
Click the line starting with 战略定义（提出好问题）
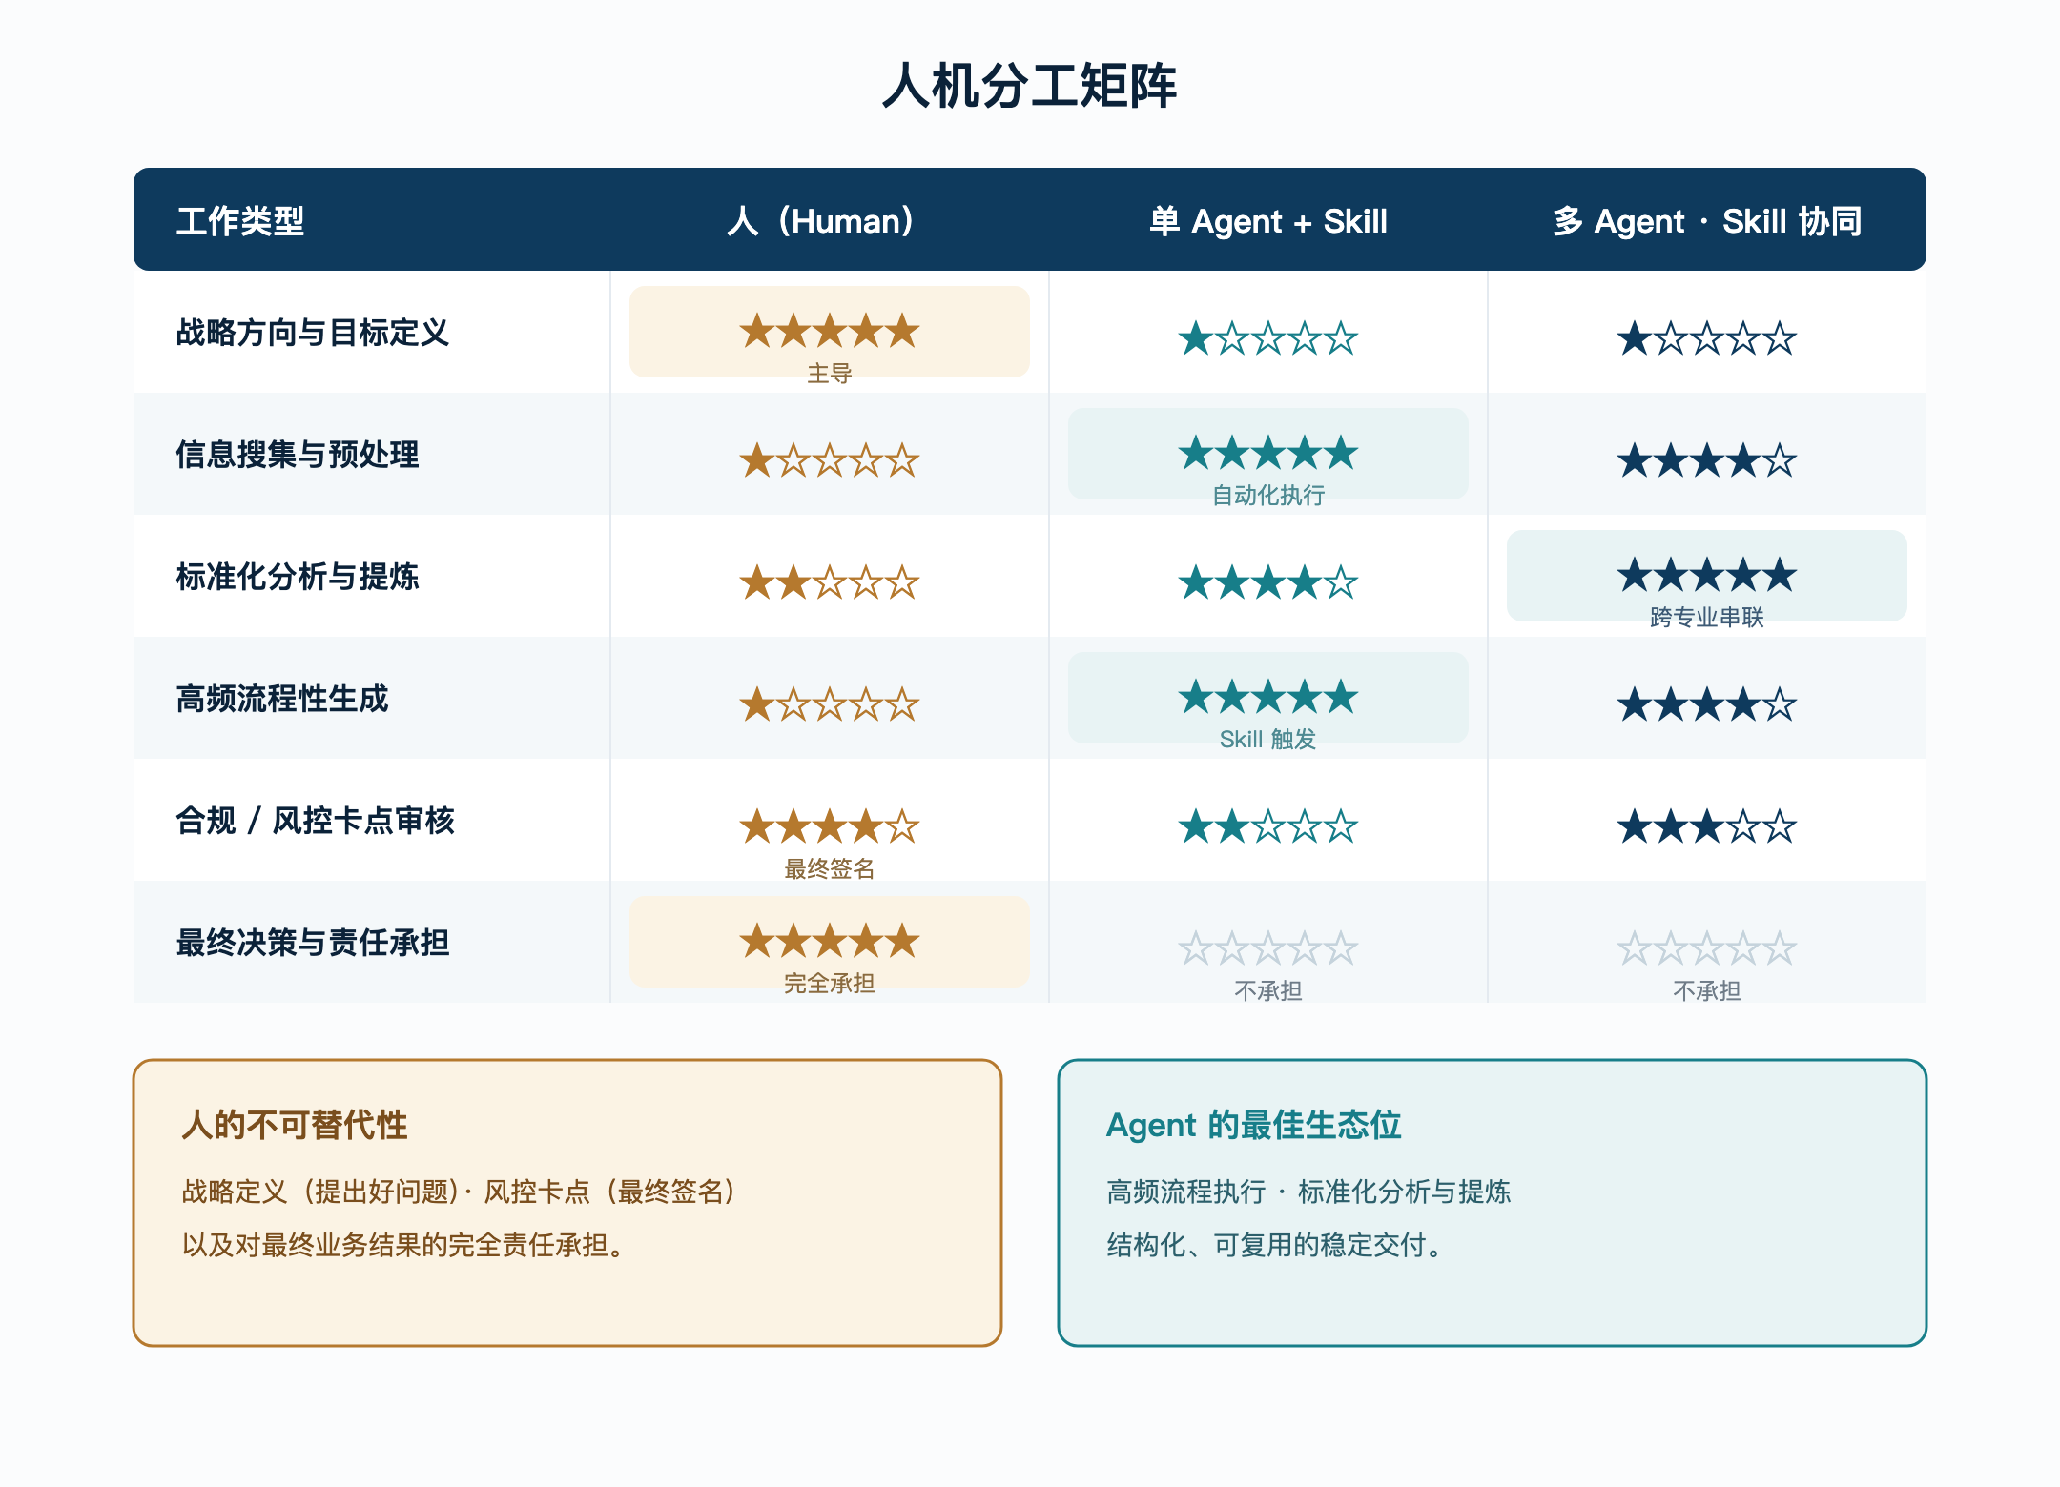[461, 1192]
